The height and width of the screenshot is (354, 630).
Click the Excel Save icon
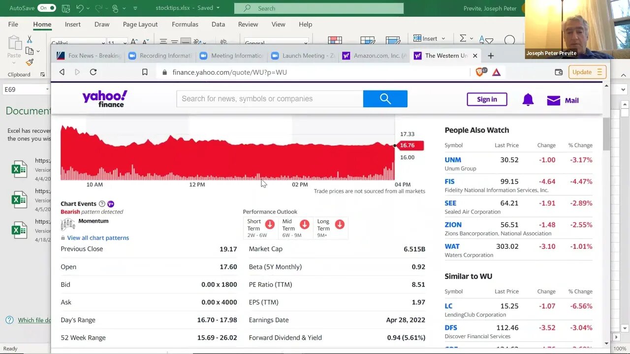pyautogui.click(x=66, y=8)
